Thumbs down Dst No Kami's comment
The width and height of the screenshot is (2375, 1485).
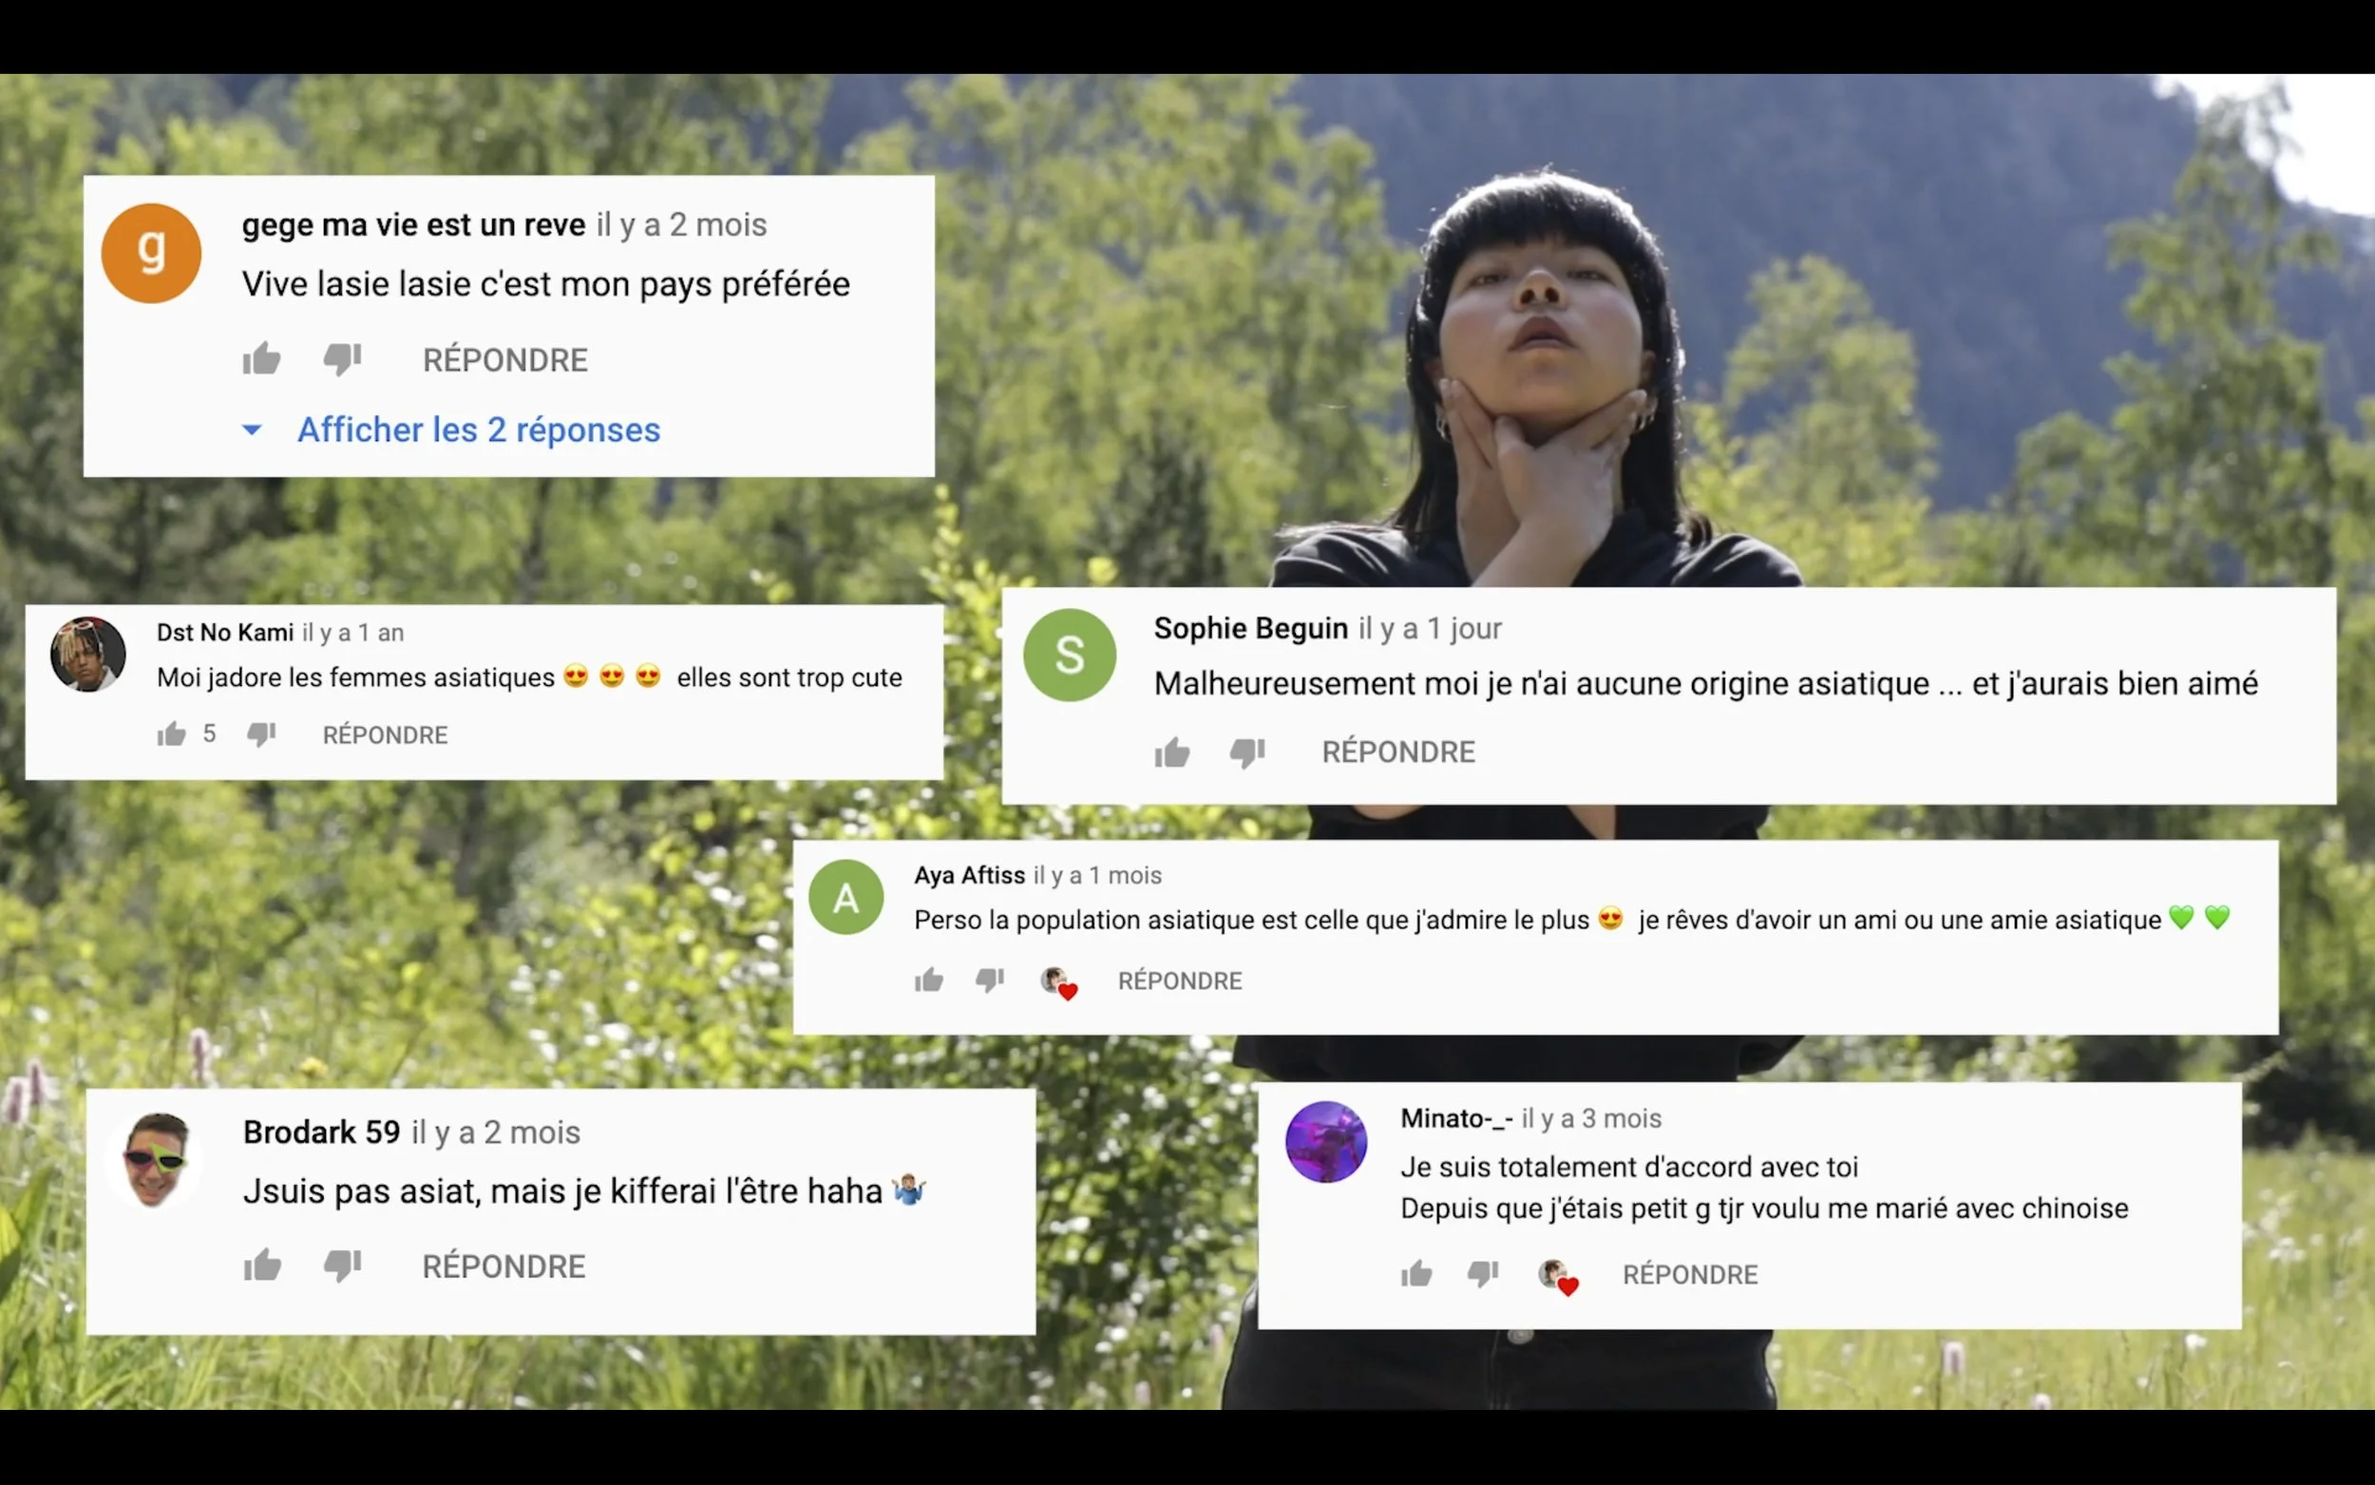pyautogui.click(x=261, y=734)
